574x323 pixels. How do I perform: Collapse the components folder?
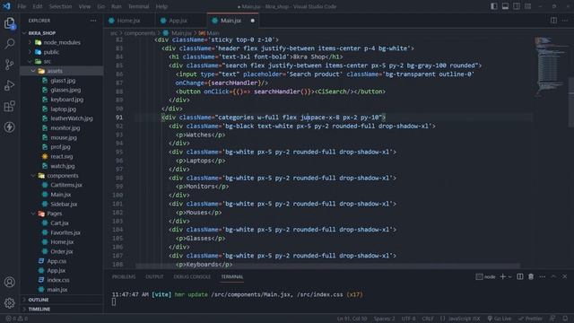(62, 176)
